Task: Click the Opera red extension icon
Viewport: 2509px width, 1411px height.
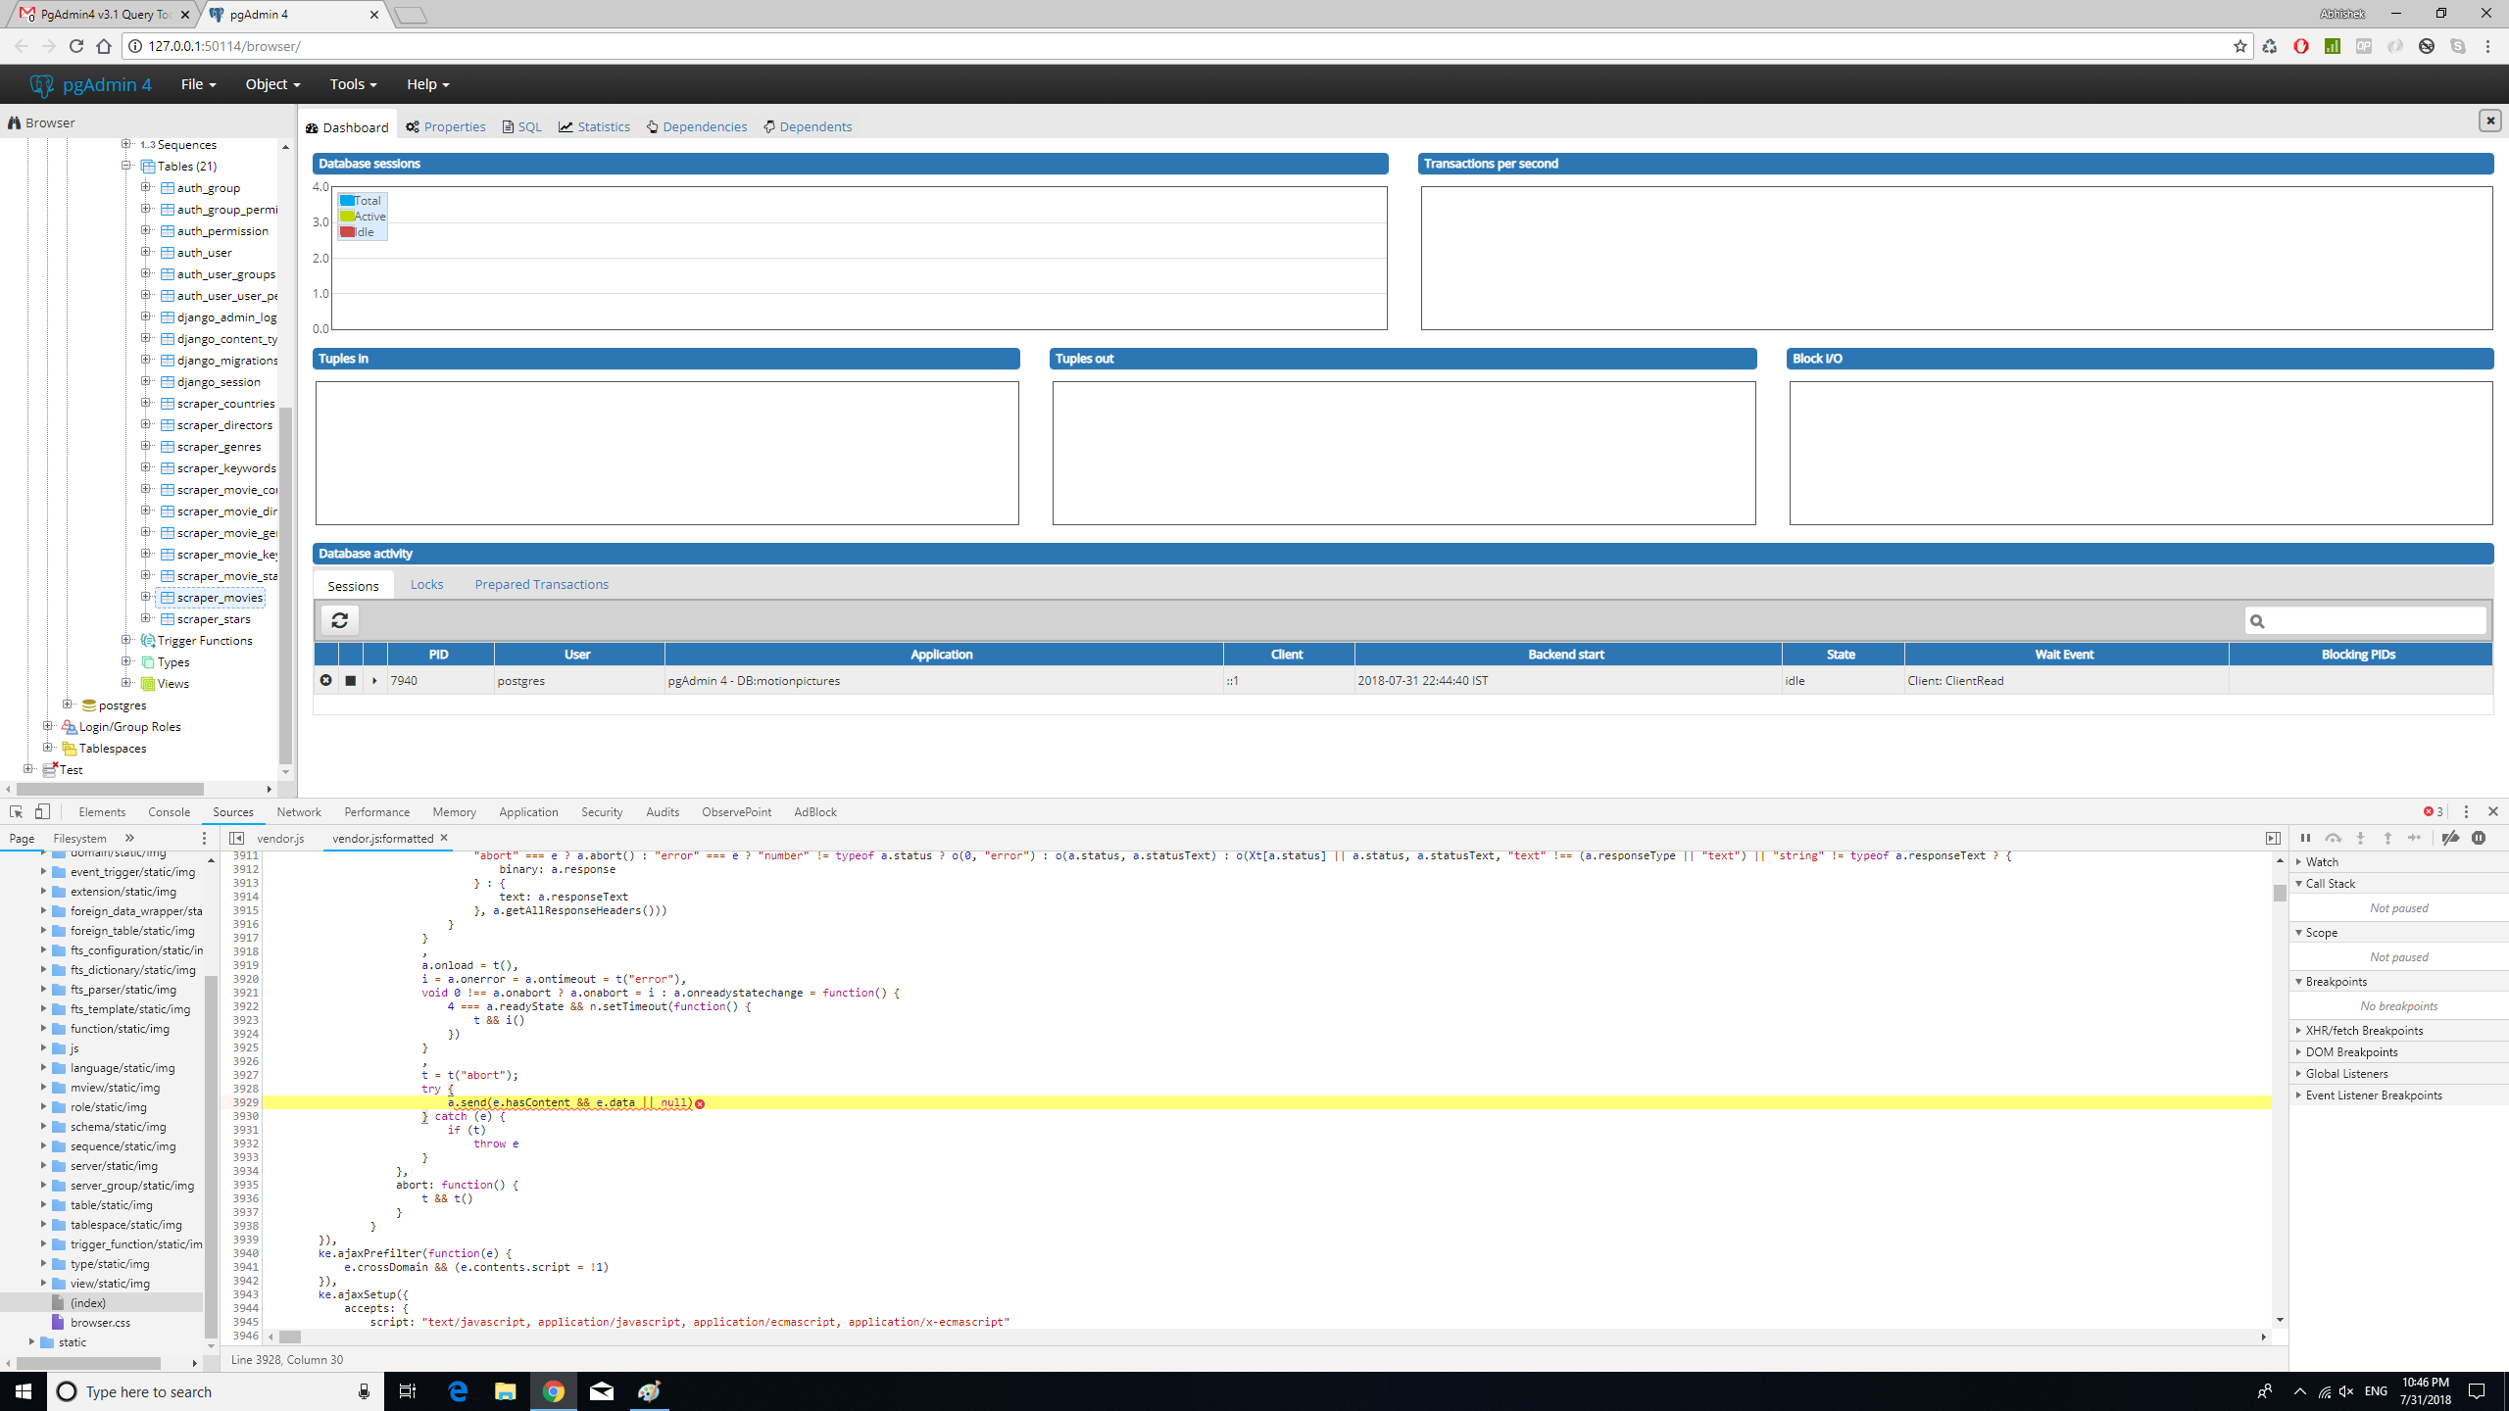Action: [2301, 46]
